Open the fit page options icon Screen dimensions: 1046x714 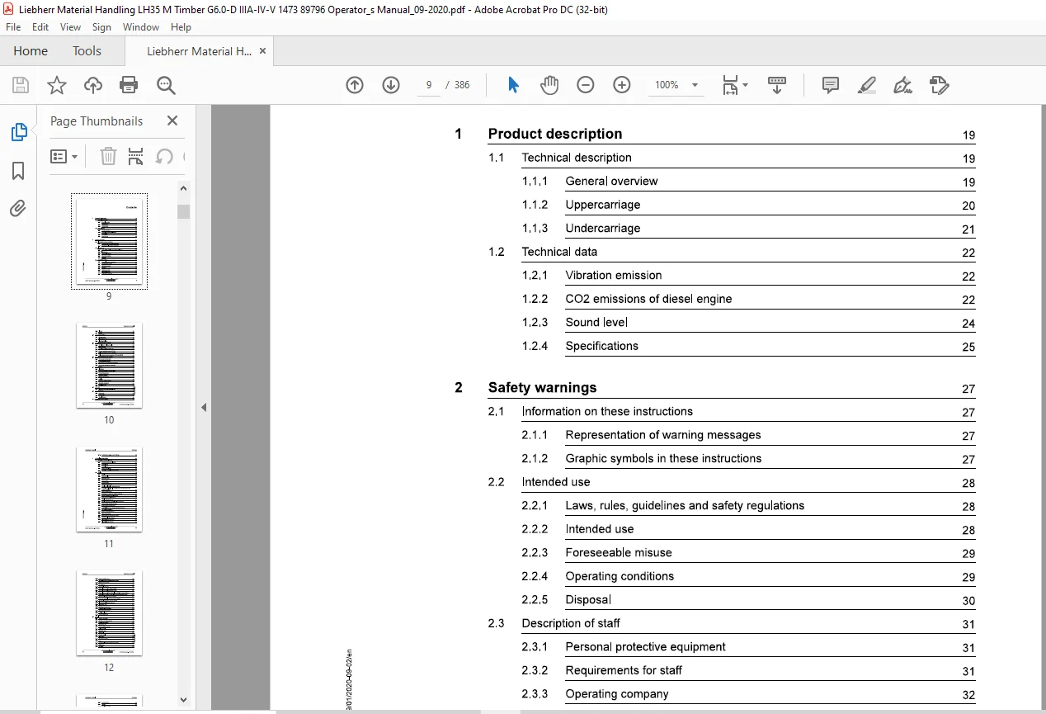tap(734, 85)
